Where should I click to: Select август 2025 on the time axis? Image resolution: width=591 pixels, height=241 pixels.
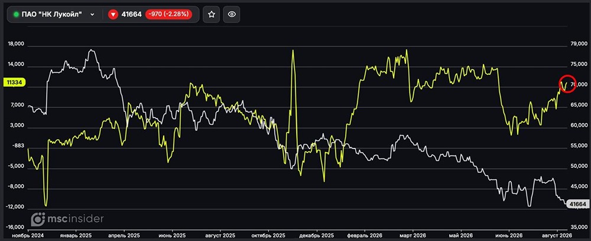click(220, 235)
